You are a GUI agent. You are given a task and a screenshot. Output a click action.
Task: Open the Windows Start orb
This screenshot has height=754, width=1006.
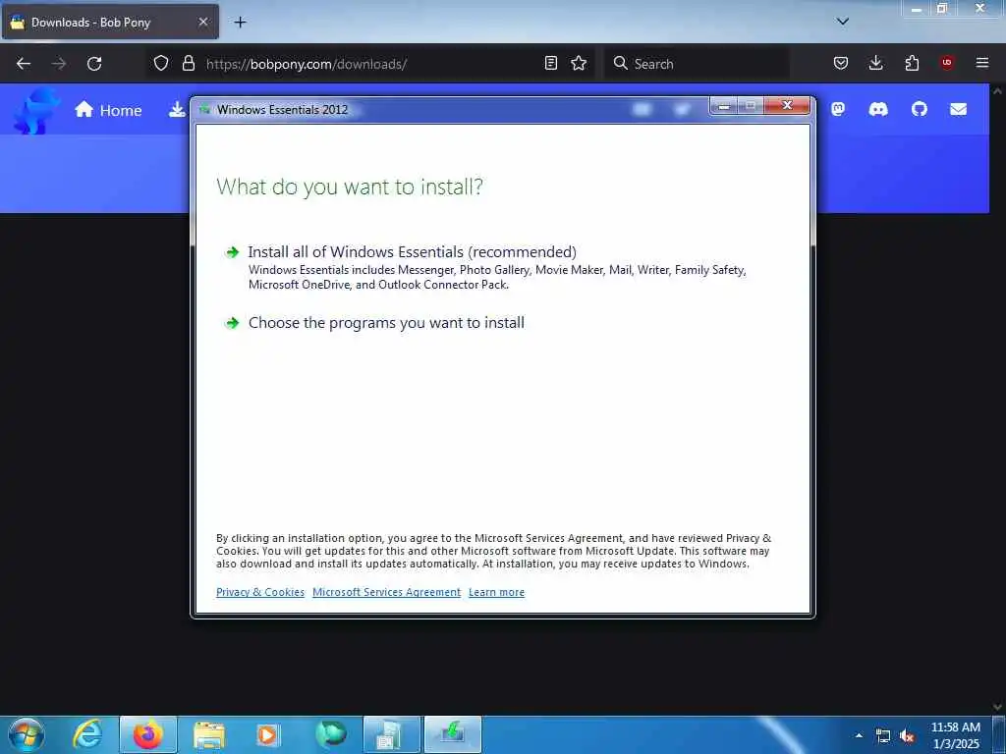[27, 734]
